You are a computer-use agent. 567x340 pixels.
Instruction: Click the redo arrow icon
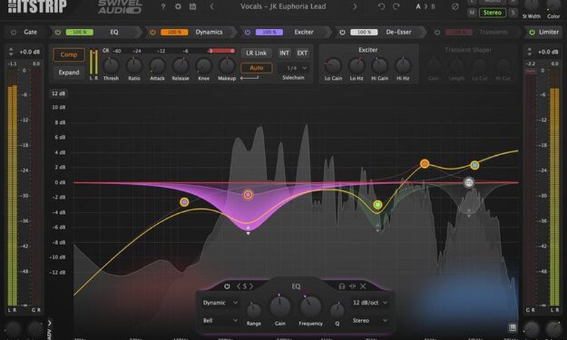tap(397, 7)
